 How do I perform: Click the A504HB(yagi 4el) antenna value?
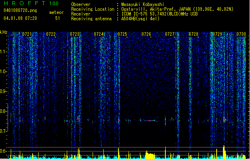pos(140,19)
